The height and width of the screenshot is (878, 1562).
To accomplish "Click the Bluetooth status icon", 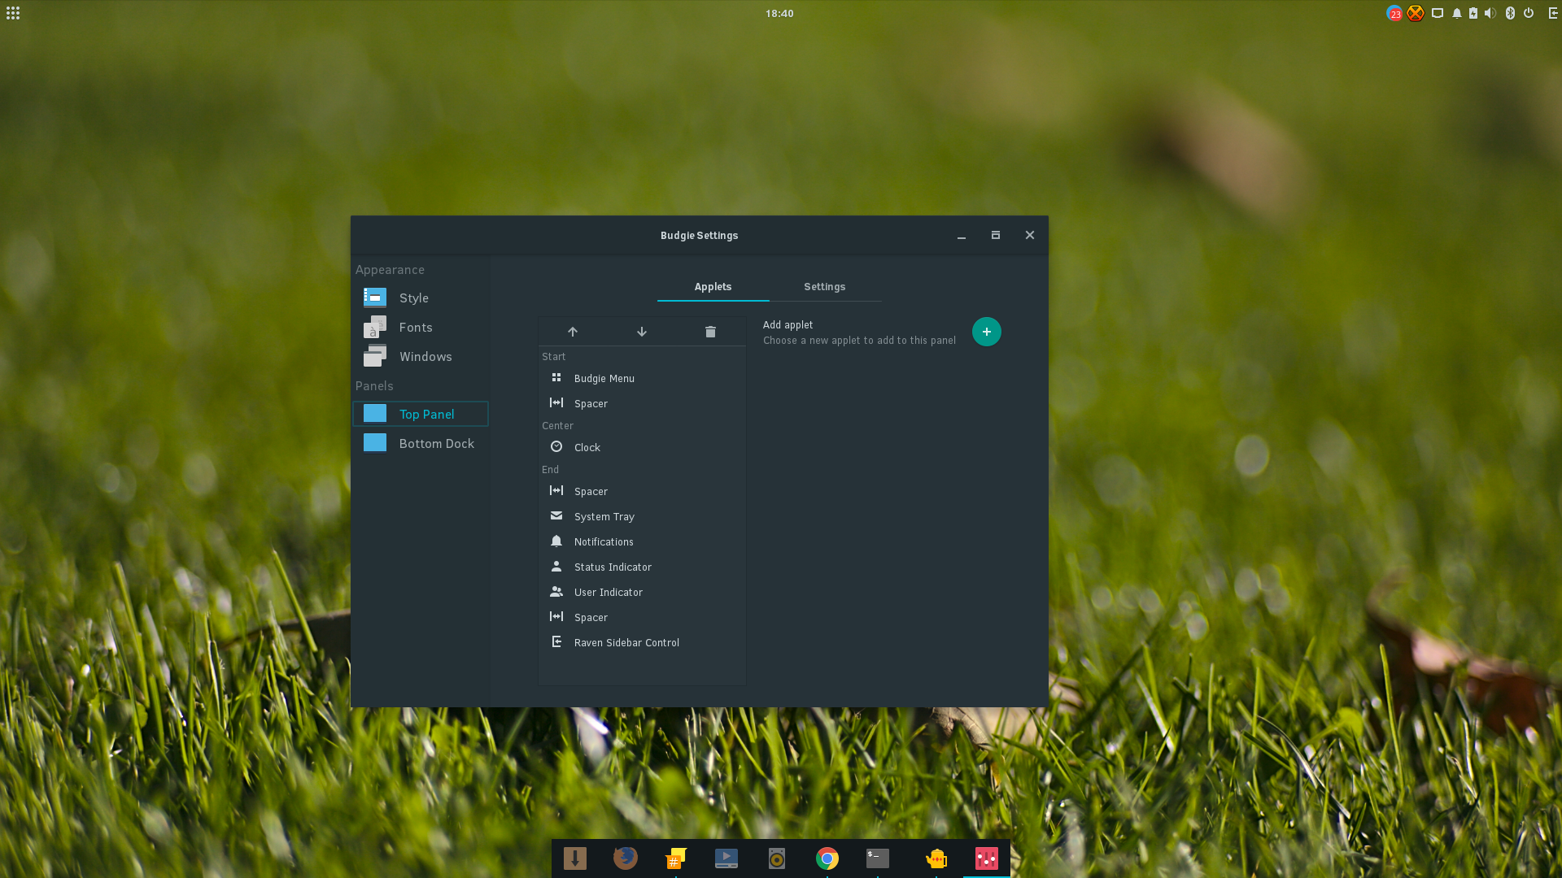I will click(x=1511, y=13).
